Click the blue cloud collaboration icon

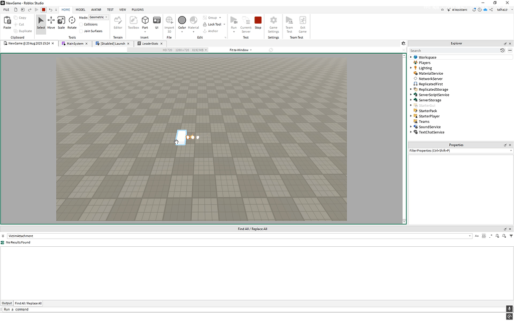pos(485,10)
